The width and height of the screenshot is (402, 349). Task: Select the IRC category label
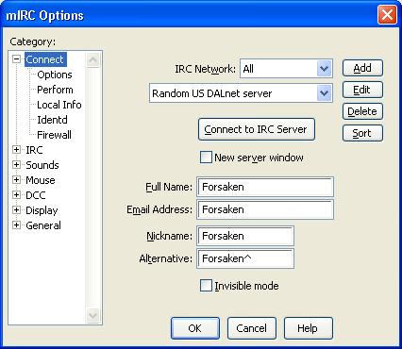click(x=34, y=150)
